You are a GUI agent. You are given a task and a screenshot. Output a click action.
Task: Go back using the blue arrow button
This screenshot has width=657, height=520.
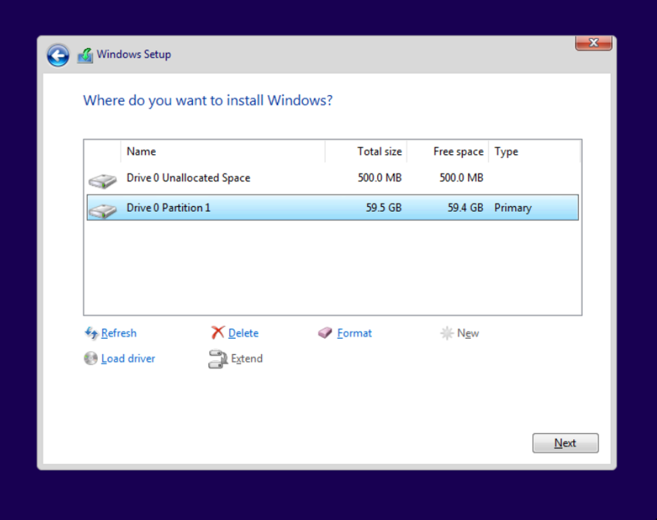click(x=58, y=55)
